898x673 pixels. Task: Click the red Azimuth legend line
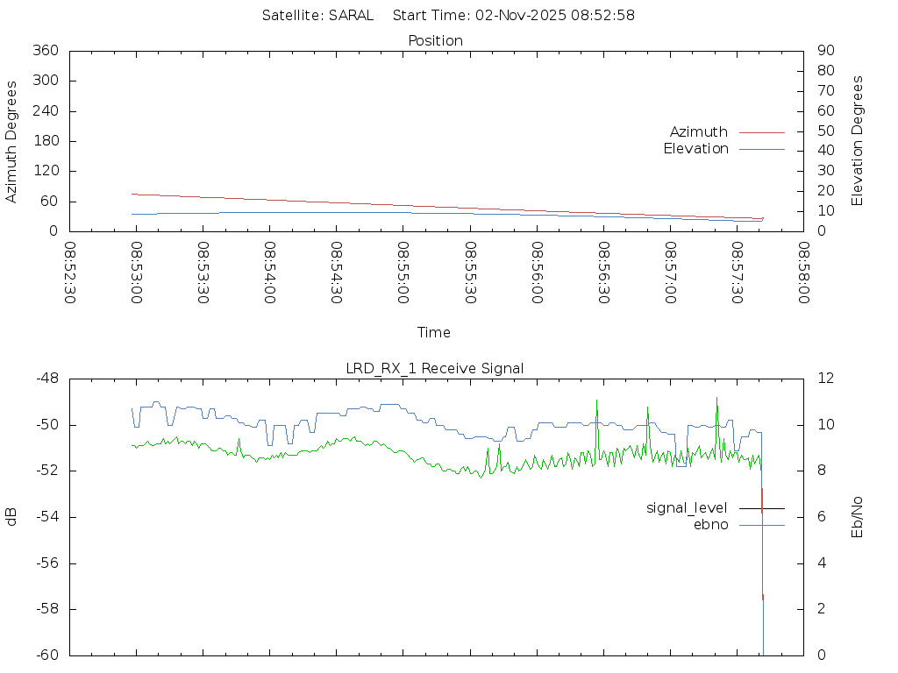pos(761,131)
